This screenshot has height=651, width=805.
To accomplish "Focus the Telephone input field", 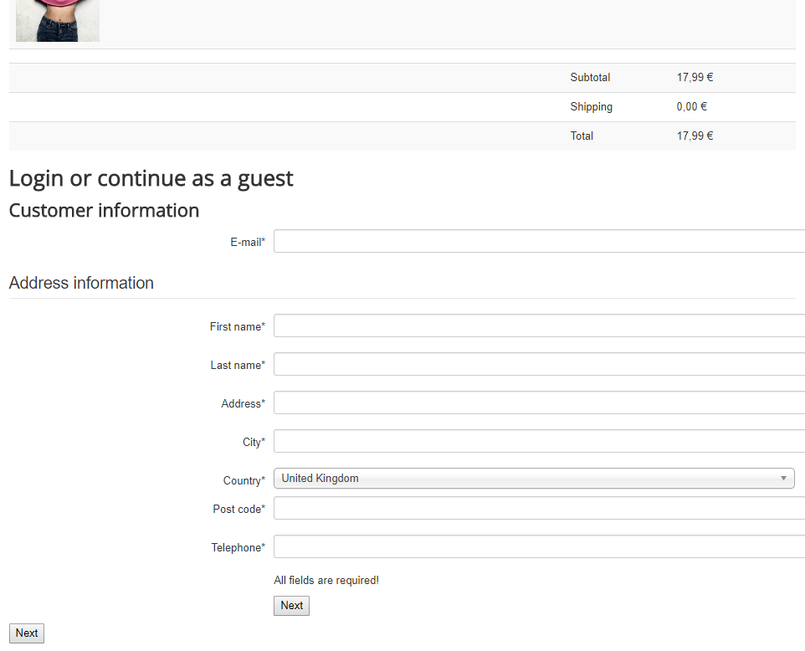I will click(x=539, y=546).
